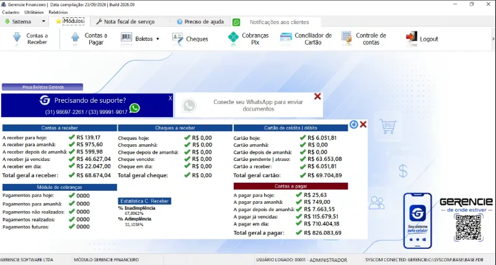Viewport: 496px width, 265px height.
Task: Open the Cadastro menu
Action: 11,12
